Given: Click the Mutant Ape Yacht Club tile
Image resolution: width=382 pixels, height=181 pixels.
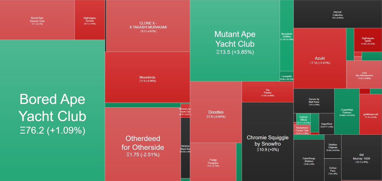Looking at the screenshot, I should [x=235, y=40].
